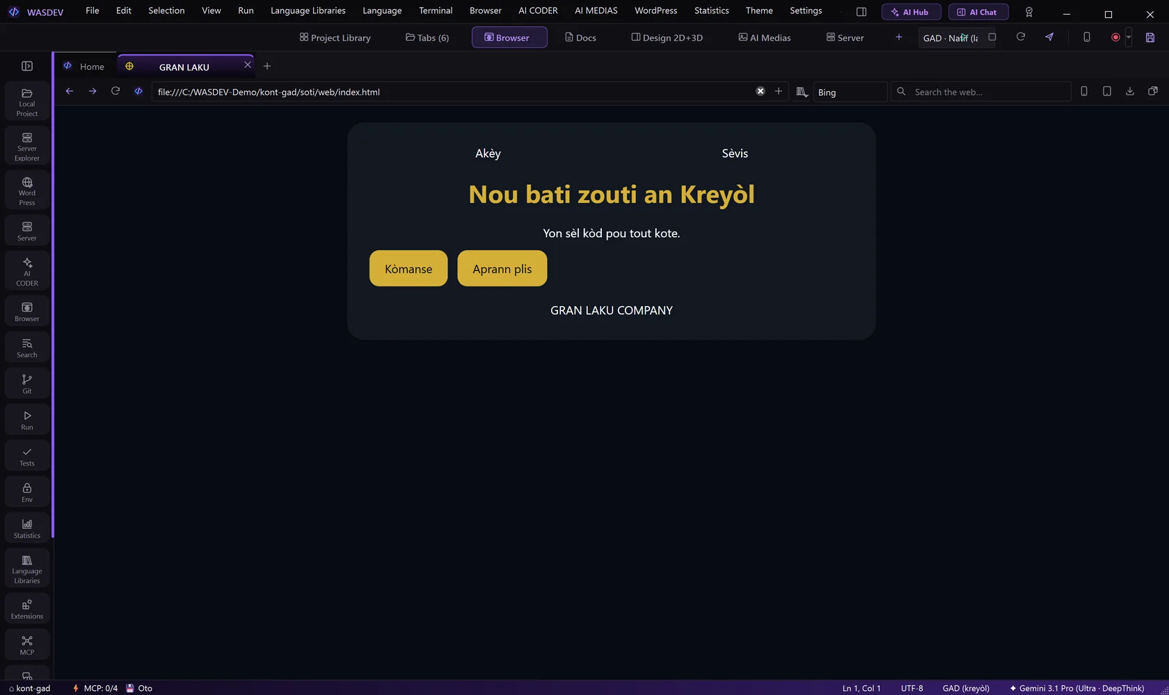The image size is (1169, 695).
Task: Open the Server Explorer panel
Action: tap(26, 145)
